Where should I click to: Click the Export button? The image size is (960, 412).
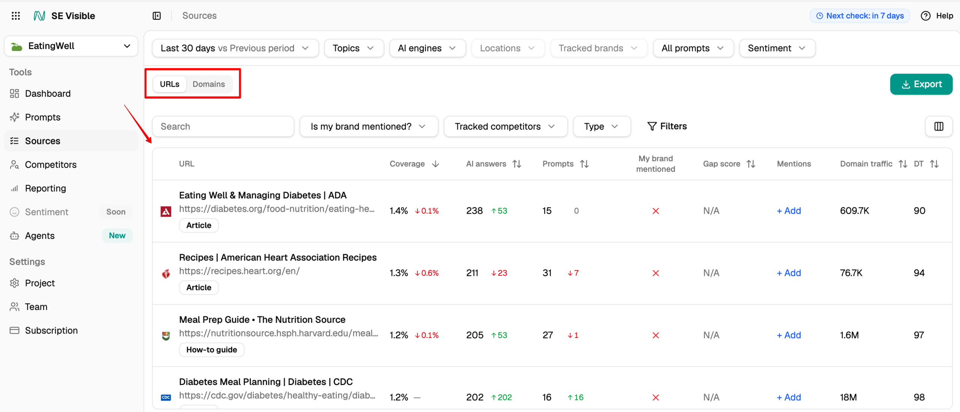[x=921, y=84]
